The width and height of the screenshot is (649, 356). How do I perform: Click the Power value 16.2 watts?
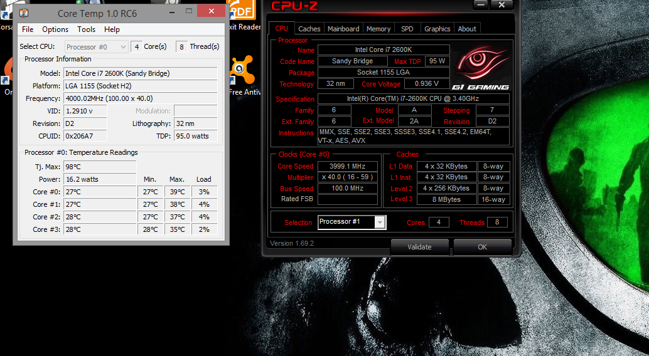[x=100, y=179]
